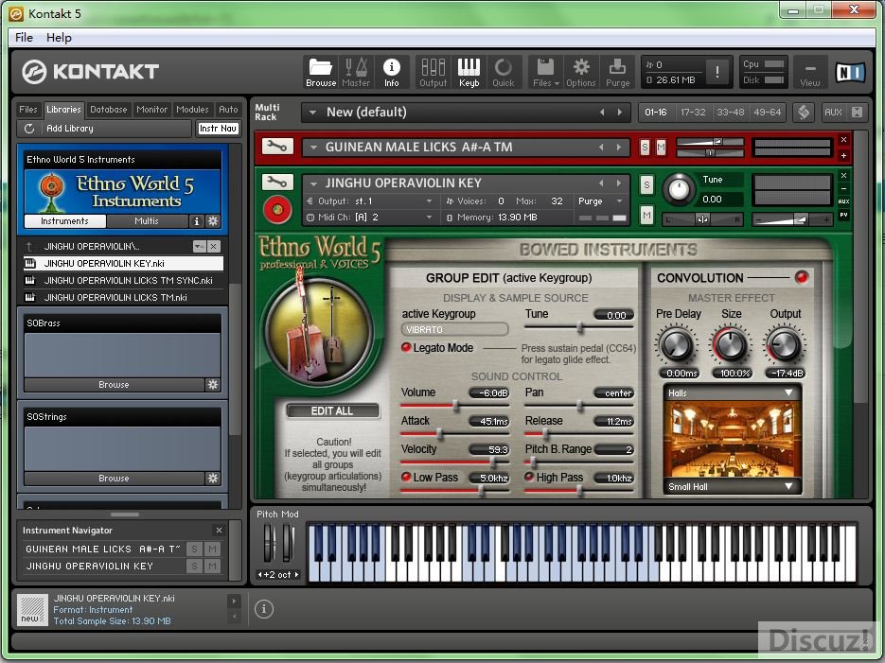Open the Quick-load browser
This screenshot has height=663, width=885.
(503, 72)
